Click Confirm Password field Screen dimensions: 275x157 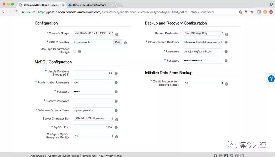click(x=93, y=101)
